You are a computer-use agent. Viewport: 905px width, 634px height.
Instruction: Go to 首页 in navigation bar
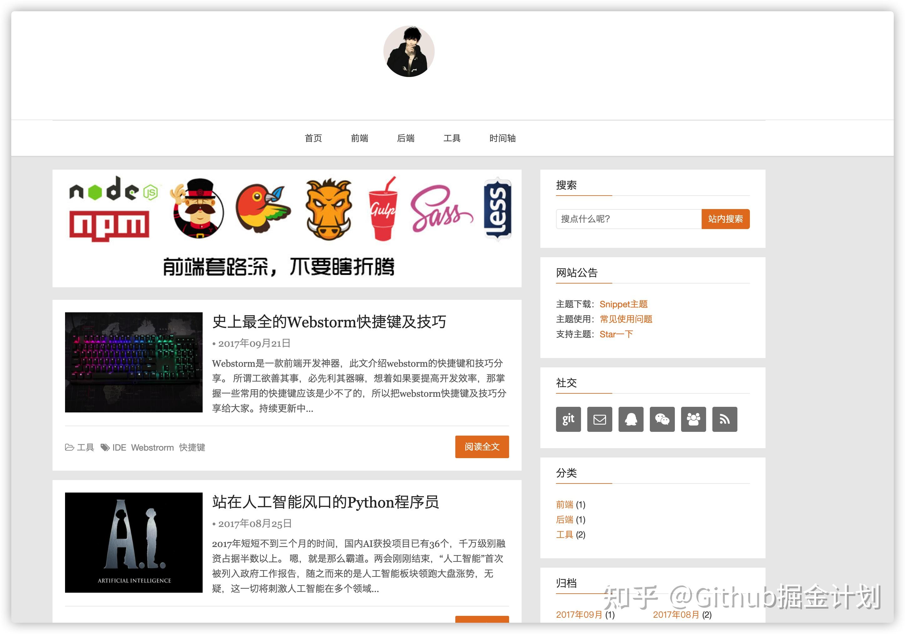(313, 138)
